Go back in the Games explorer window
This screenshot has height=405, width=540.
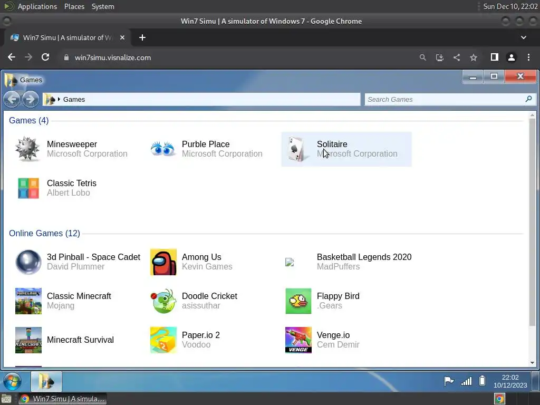(x=13, y=100)
